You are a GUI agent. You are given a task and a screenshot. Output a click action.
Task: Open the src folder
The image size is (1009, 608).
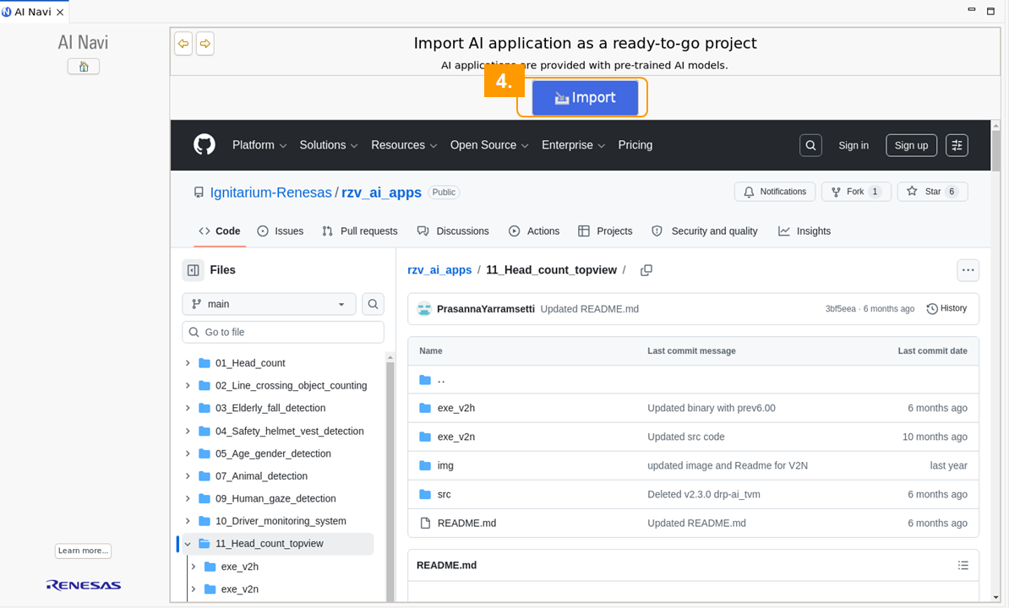(x=444, y=495)
